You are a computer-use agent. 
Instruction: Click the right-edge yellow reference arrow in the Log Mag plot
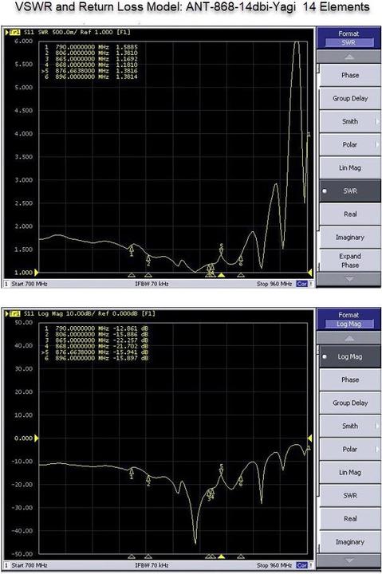[310, 438]
